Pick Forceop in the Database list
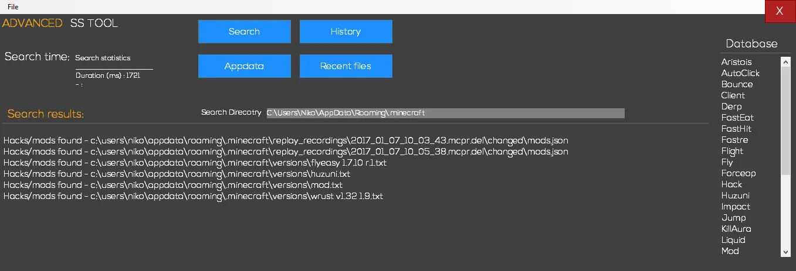The image size is (796, 271). [738, 173]
